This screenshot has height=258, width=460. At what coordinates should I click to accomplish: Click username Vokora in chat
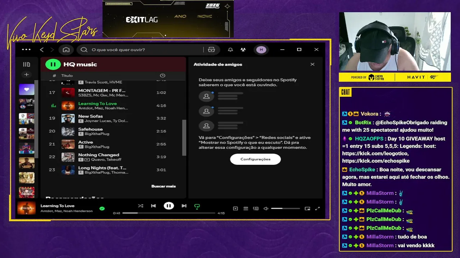point(369,114)
